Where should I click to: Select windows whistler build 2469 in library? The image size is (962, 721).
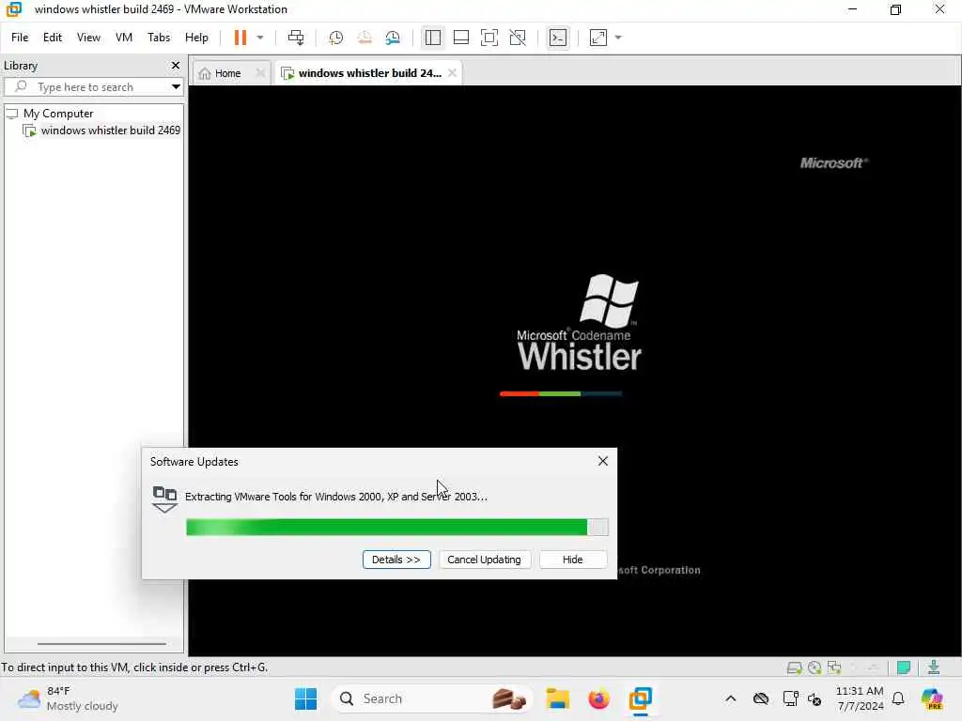tap(111, 130)
